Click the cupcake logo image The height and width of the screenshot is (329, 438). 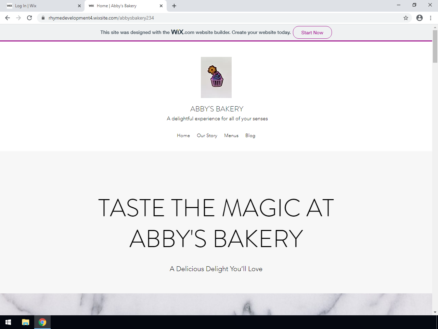(x=216, y=77)
